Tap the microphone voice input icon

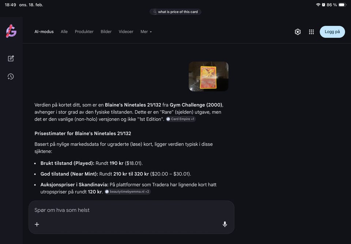[225, 224]
